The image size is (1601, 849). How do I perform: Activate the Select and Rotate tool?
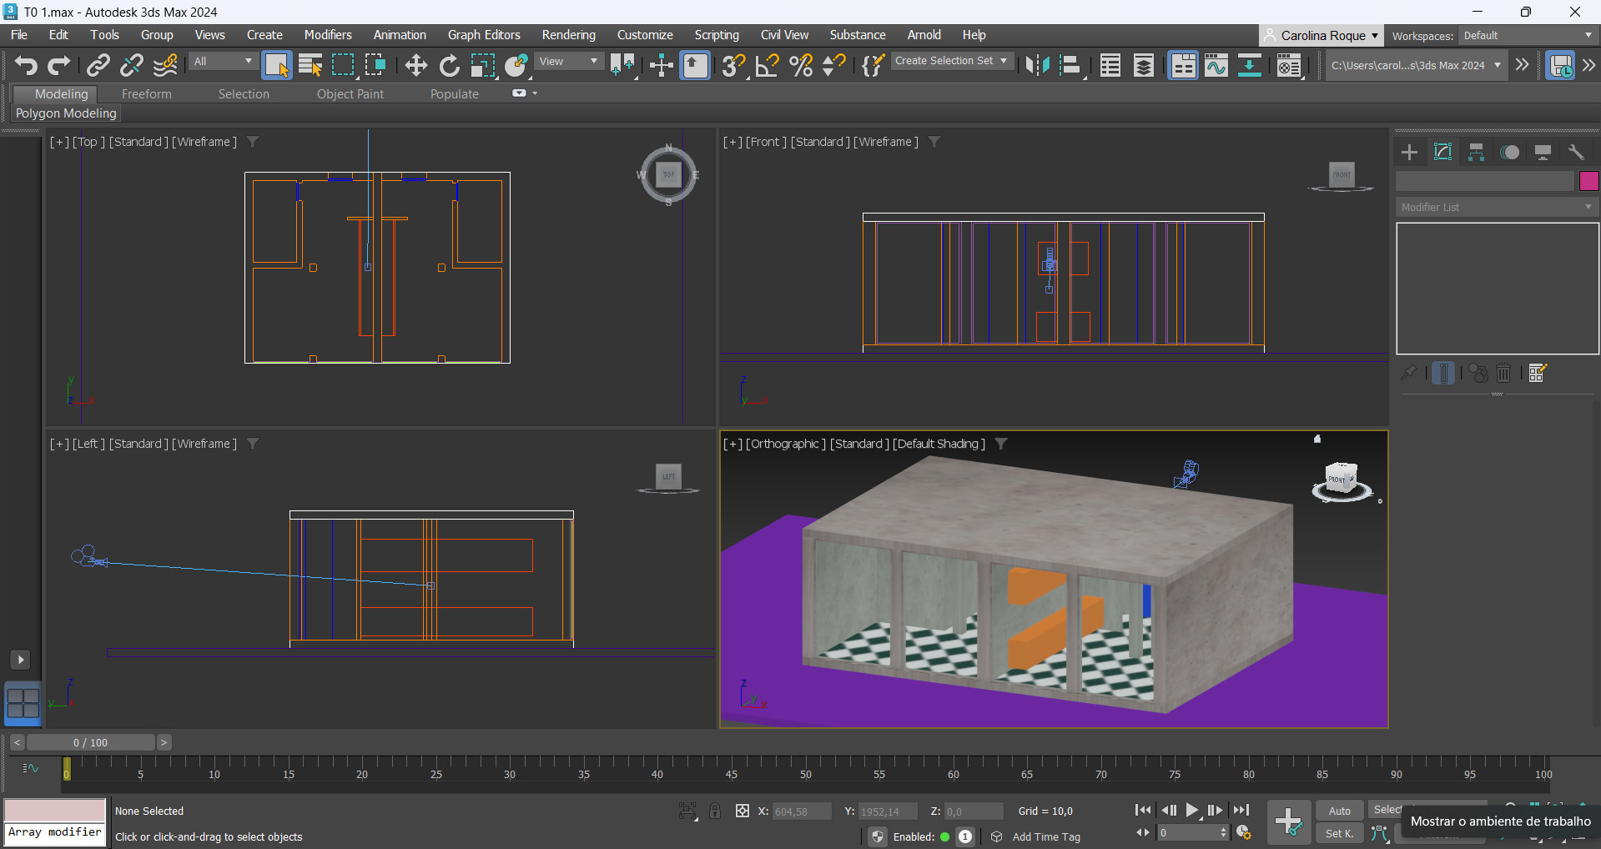(x=450, y=65)
